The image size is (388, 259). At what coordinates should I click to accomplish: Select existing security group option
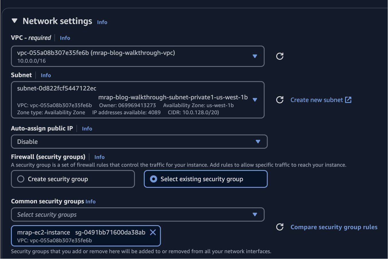(154, 179)
